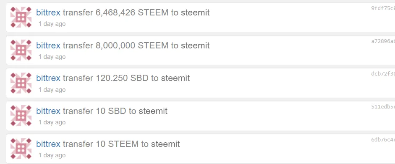The image size is (395, 164).
Task: Open transaction hash a72896a
Action: (383, 41)
